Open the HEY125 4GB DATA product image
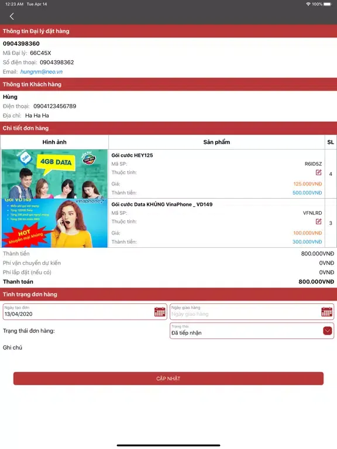This screenshot has height=449, width=337. pyautogui.click(x=54, y=174)
